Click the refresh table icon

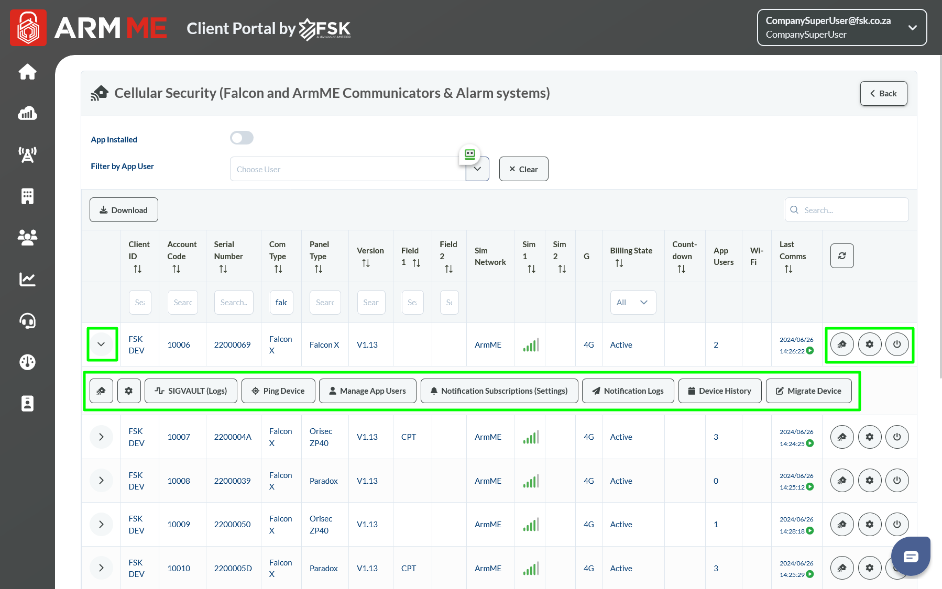tap(841, 256)
